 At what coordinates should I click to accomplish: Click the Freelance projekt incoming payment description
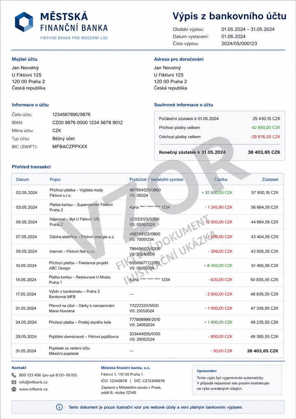point(79,265)
